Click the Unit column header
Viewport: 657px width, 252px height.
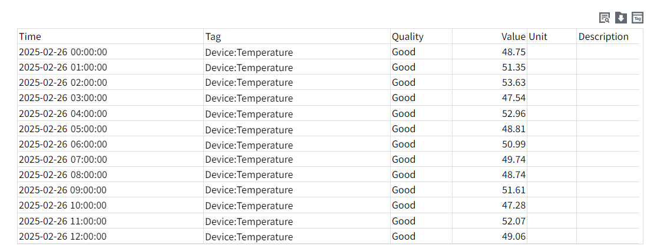coord(538,36)
